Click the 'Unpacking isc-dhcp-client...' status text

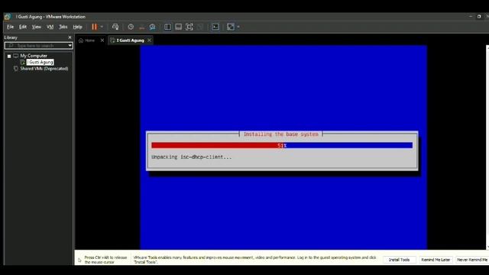pyautogui.click(x=192, y=157)
